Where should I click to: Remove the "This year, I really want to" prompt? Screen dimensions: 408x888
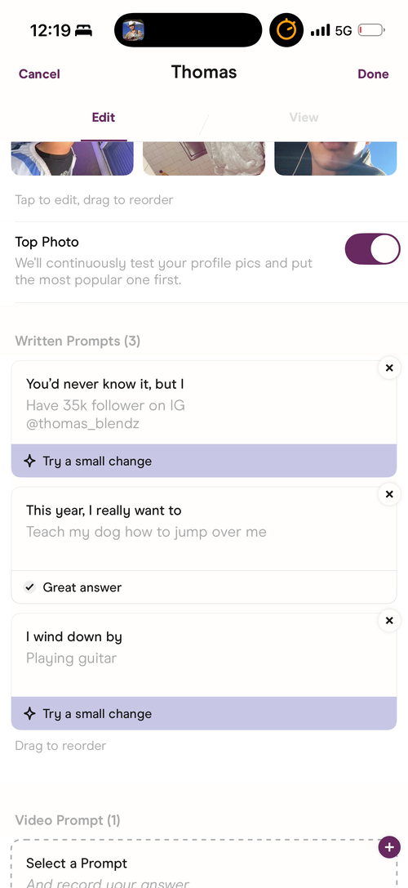[x=389, y=494]
